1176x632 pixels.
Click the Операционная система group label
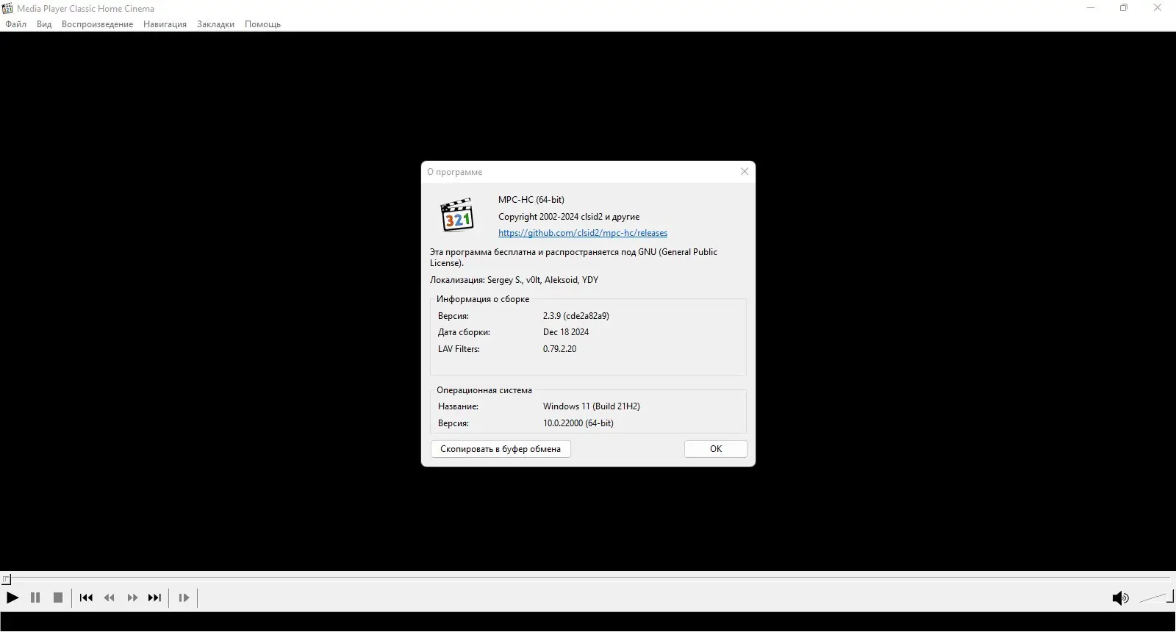(x=484, y=390)
